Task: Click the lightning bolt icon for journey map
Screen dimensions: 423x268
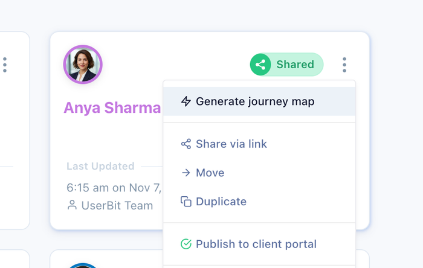Action: click(186, 101)
